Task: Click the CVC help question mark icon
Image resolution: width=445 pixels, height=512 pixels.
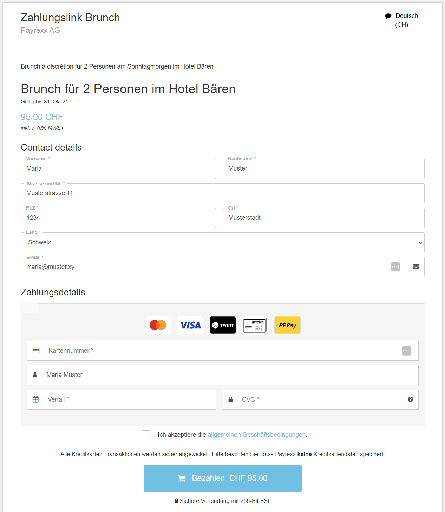Action: pyautogui.click(x=411, y=399)
